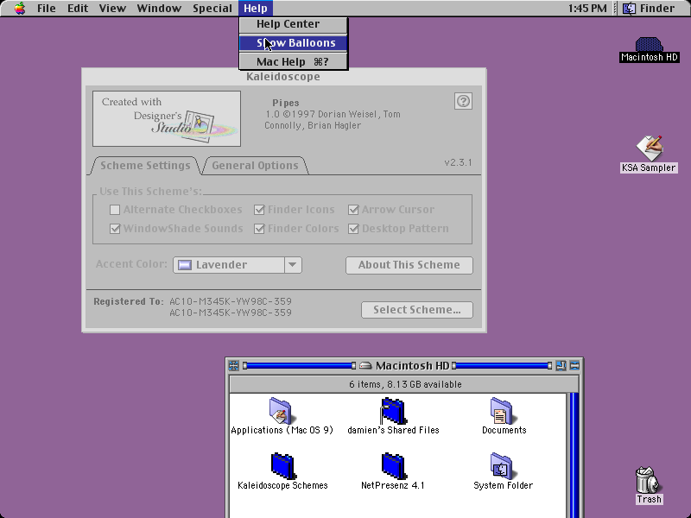Click the menu bar clock
Screen dimensions: 691x518
tap(587, 9)
